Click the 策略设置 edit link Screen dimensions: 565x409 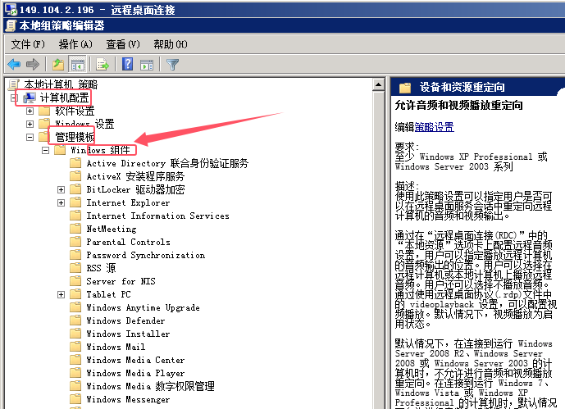(x=434, y=127)
